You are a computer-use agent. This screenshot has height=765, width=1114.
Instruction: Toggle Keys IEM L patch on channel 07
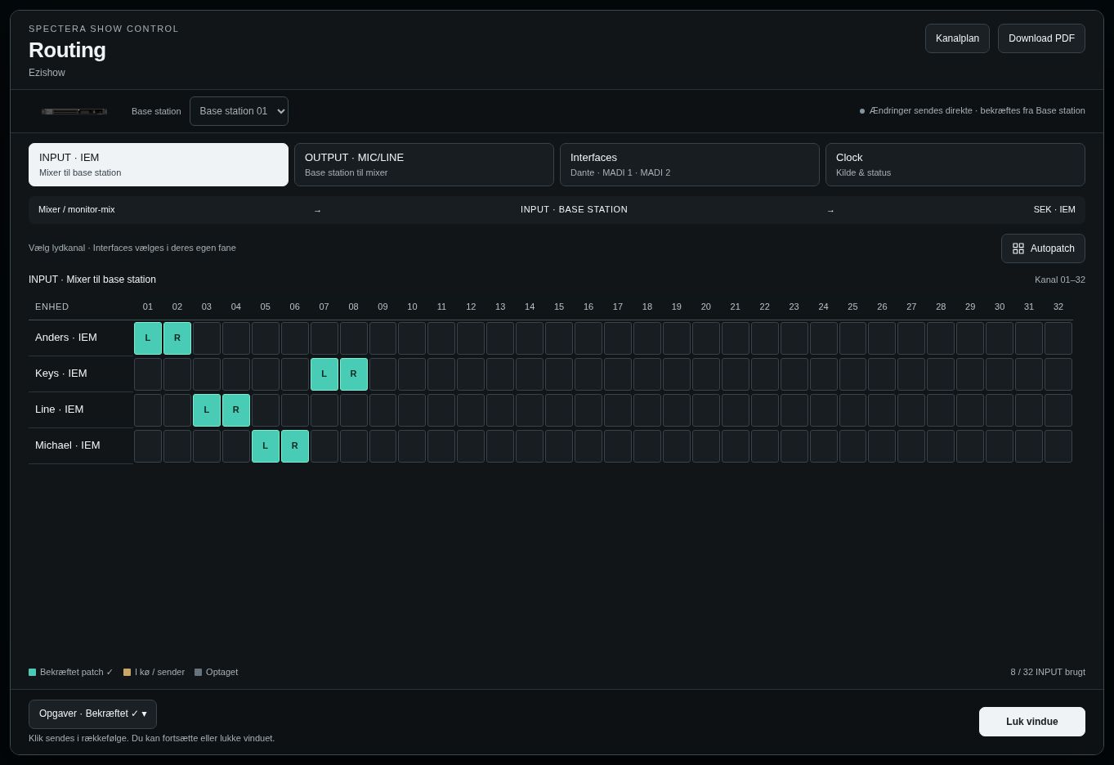pyautogui.click(x=324, y=374)
